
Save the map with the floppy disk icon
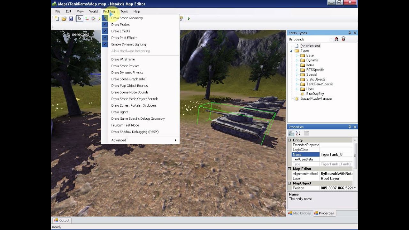tap(71, 19)
